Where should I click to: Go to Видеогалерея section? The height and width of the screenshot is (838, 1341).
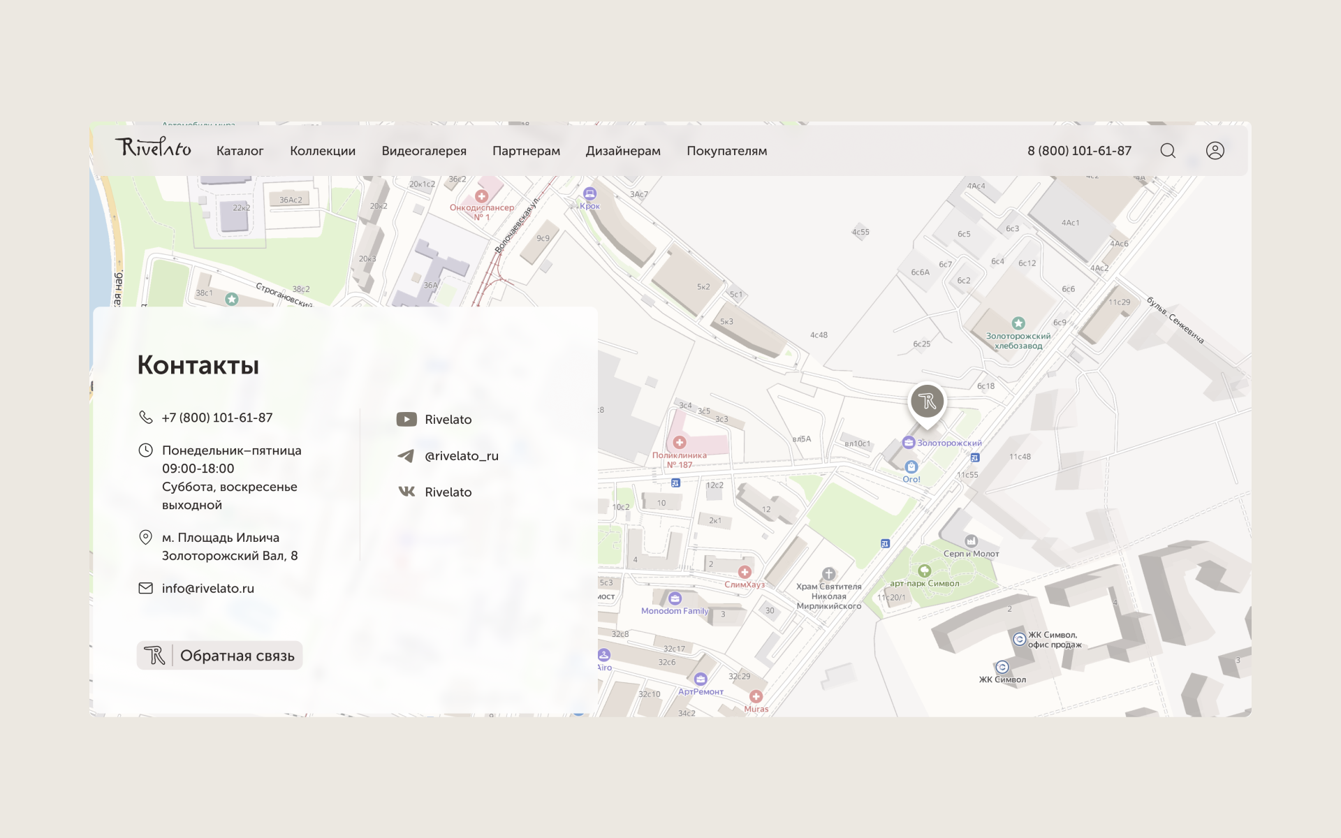tap(424, 151)
